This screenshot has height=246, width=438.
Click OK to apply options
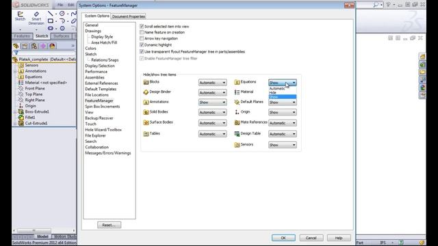point(283,238)
